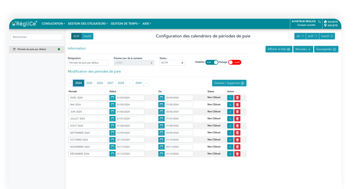Click Afficher la liste button
Viewport: 353px width, 189px height.
click(x=279, y=49)
